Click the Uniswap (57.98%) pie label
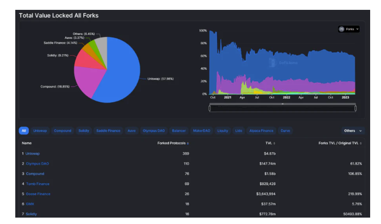 click(x=161, y=79)
